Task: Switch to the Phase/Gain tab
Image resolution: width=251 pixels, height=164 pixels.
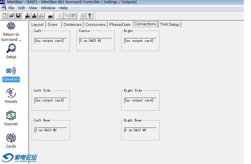Action: [x=120, y=24]
